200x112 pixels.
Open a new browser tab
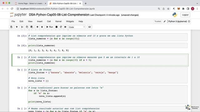pos(86,3)
